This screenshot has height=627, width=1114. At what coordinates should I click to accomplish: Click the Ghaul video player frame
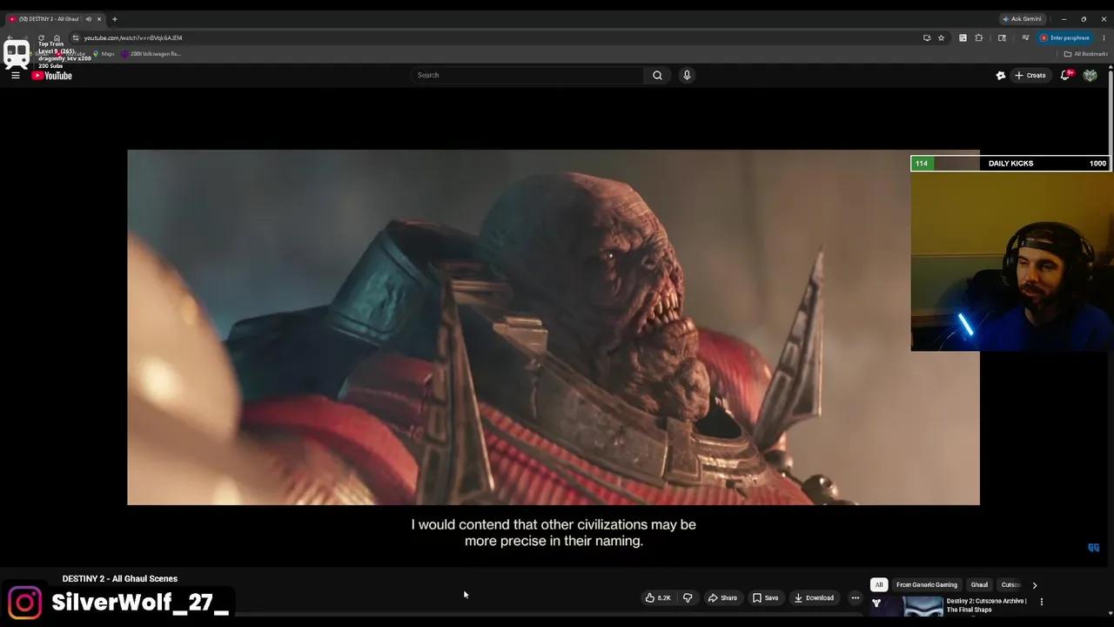click(553, 327)
